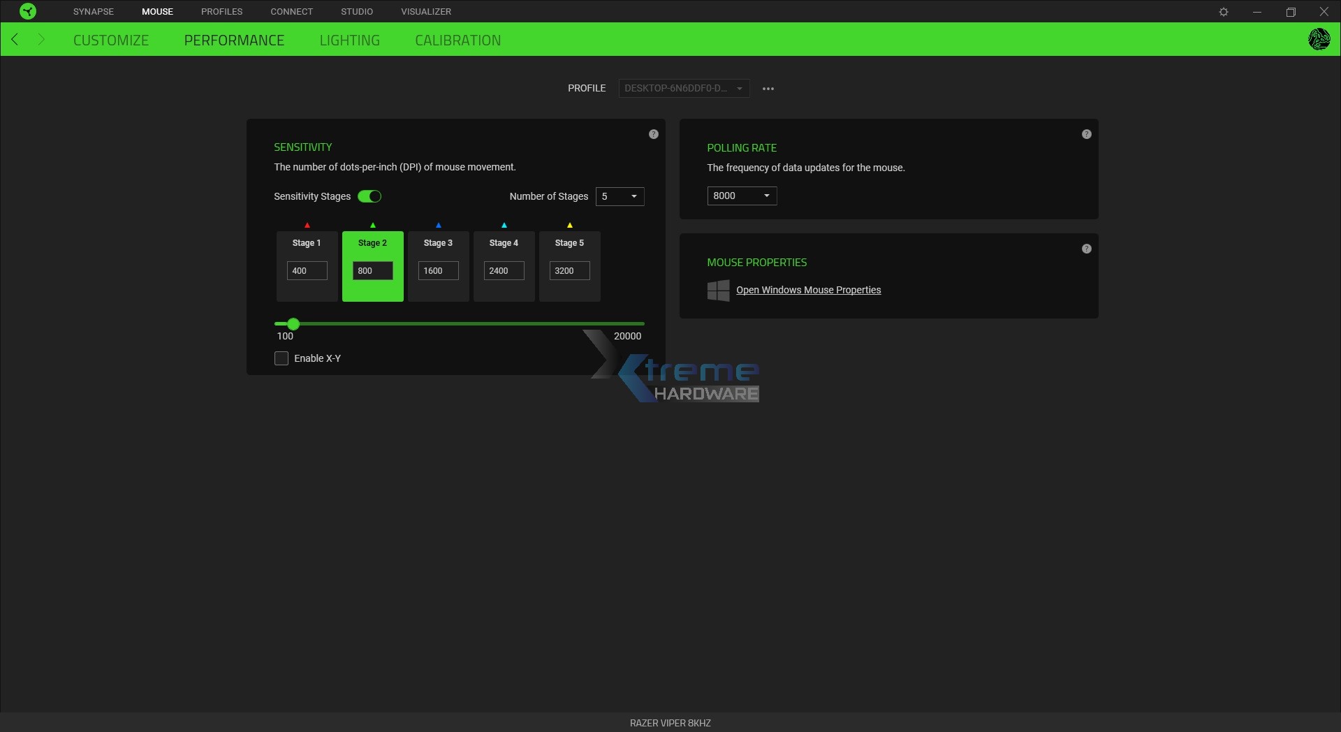
Task: Open the Number of Stages dropdown
Action: point(620,196)
